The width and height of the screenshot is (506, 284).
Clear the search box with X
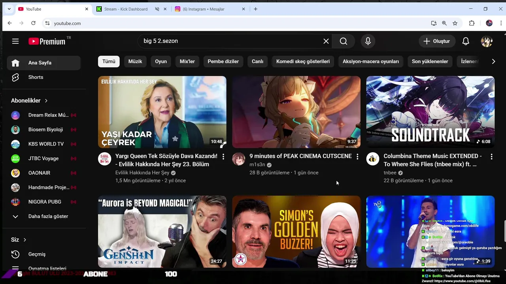tap(326, 41)
